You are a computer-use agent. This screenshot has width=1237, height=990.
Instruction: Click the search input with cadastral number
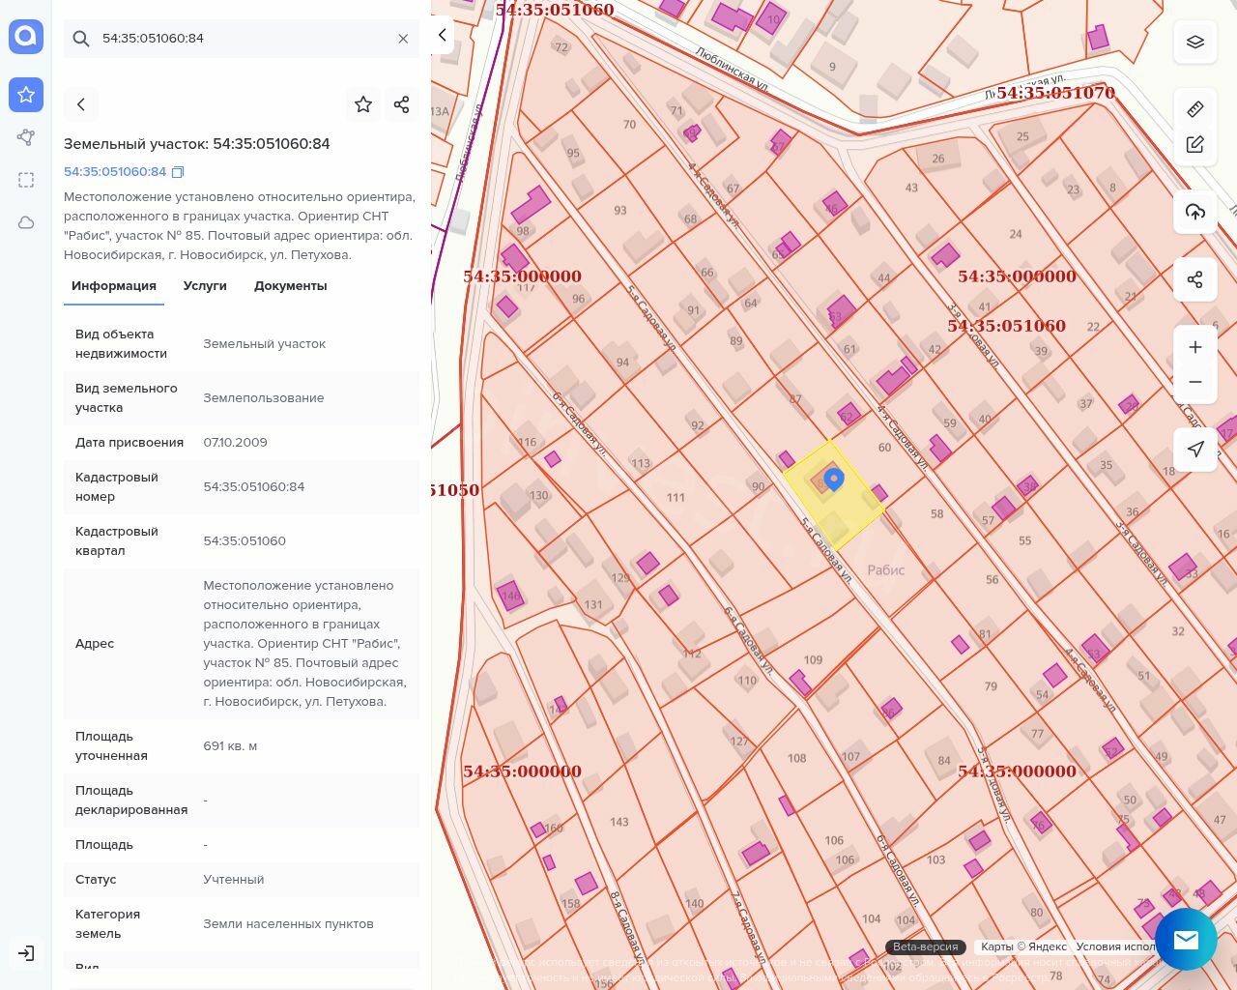pyautogui.click(x=242, y=39)
